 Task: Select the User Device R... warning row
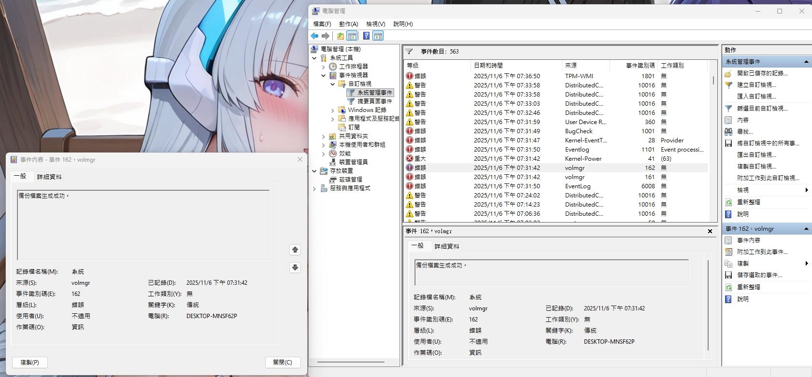tap(556, 122)
